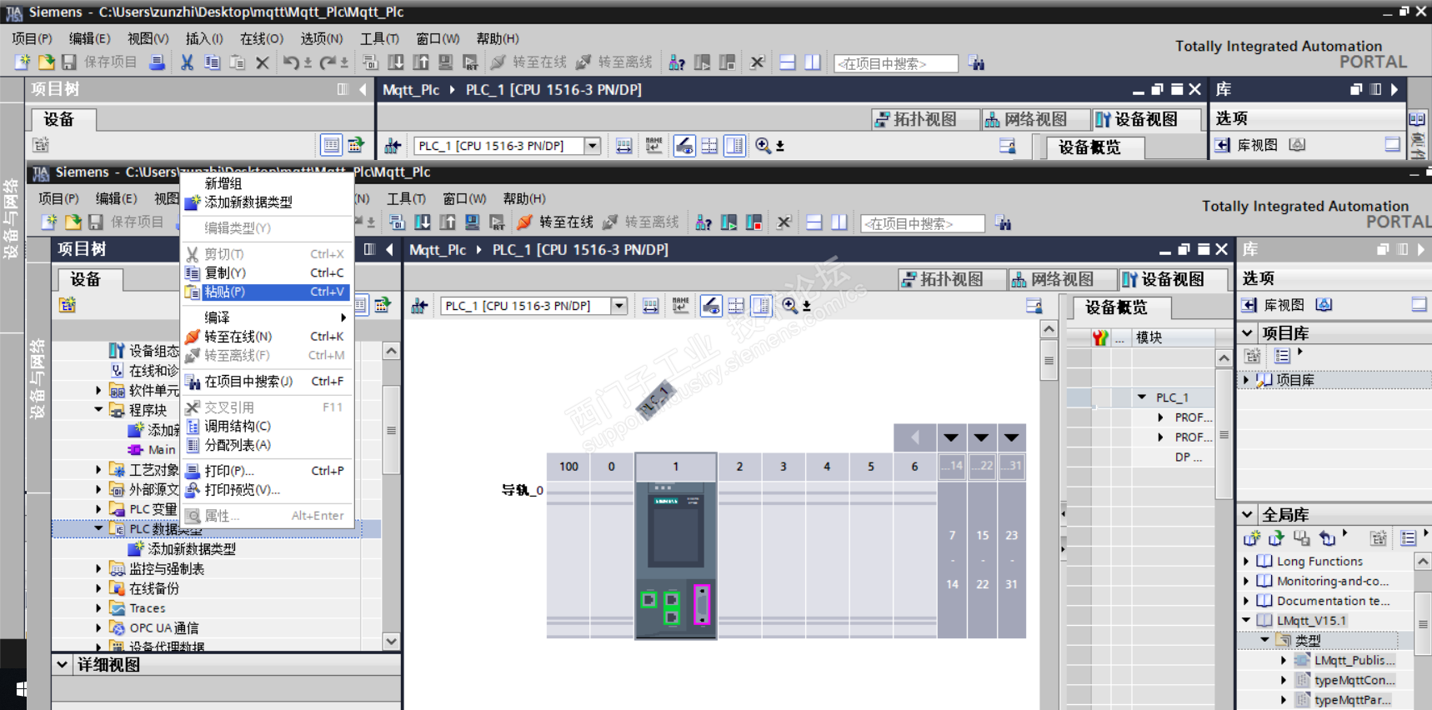Click 保存项目 in the front window toolbar
Screen dimensions: 1432x710
pyautogui.click(x=126, y=222)
